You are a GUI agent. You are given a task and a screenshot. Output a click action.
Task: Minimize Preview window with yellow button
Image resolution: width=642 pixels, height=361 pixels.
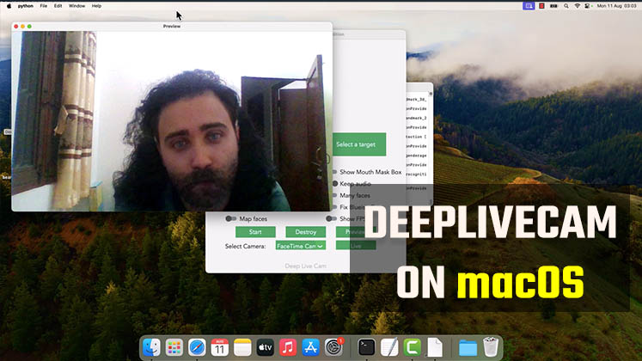coord(22,26)
